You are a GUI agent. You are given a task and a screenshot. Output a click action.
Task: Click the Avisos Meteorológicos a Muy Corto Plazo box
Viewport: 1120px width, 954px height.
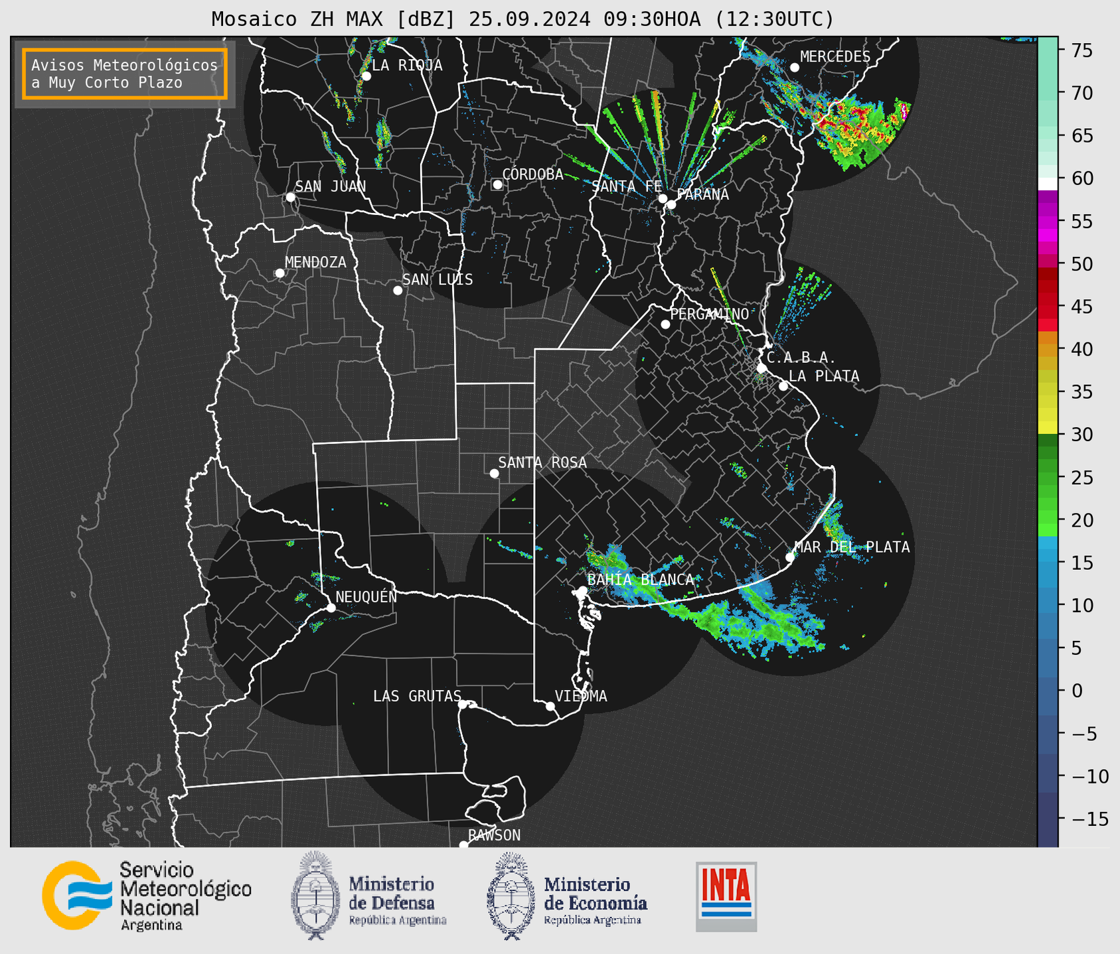pyautogui.click(x=125, y=74)
